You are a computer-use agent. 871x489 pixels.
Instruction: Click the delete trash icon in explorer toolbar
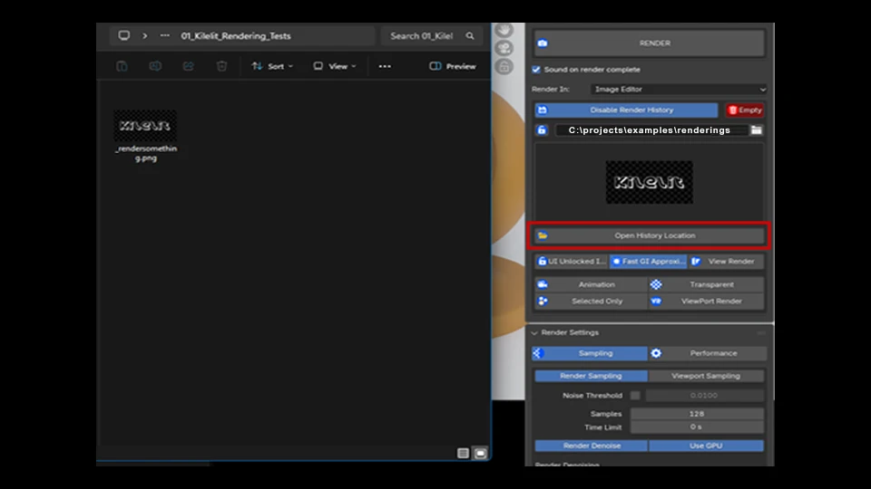(x=221, y=66)
